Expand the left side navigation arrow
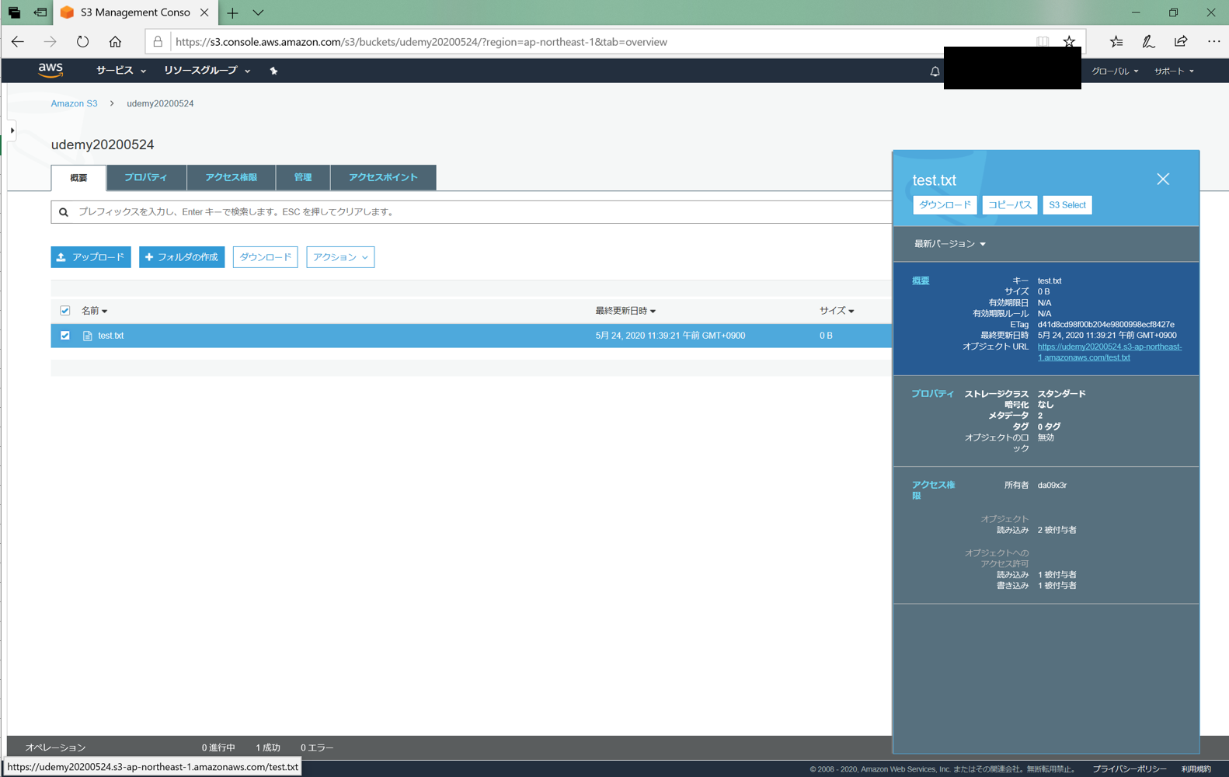Viewport: 1229px width, 777px height. tap(12, 131)
